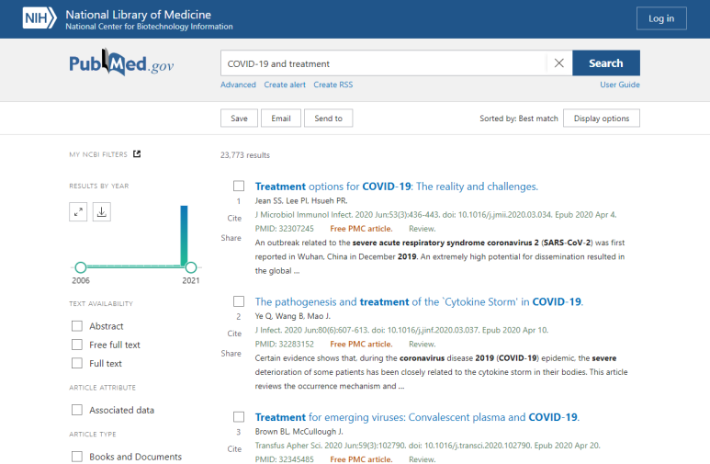710x464 pixels.
Task: Click Cite for result 1
Action: pyautogui.click(x=234, y=218)
